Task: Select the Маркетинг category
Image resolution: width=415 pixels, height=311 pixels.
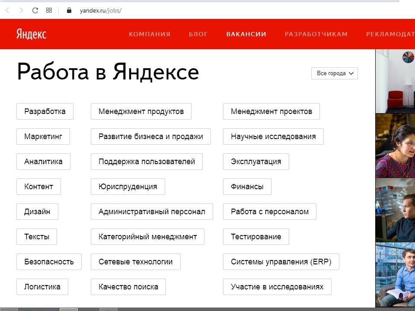Action: tap(43, 136)
